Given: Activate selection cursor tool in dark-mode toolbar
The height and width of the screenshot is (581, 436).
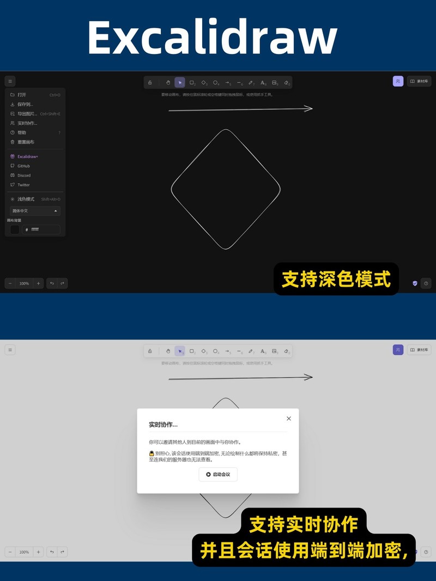Looking at the screenshot, I should click(180, 82).
